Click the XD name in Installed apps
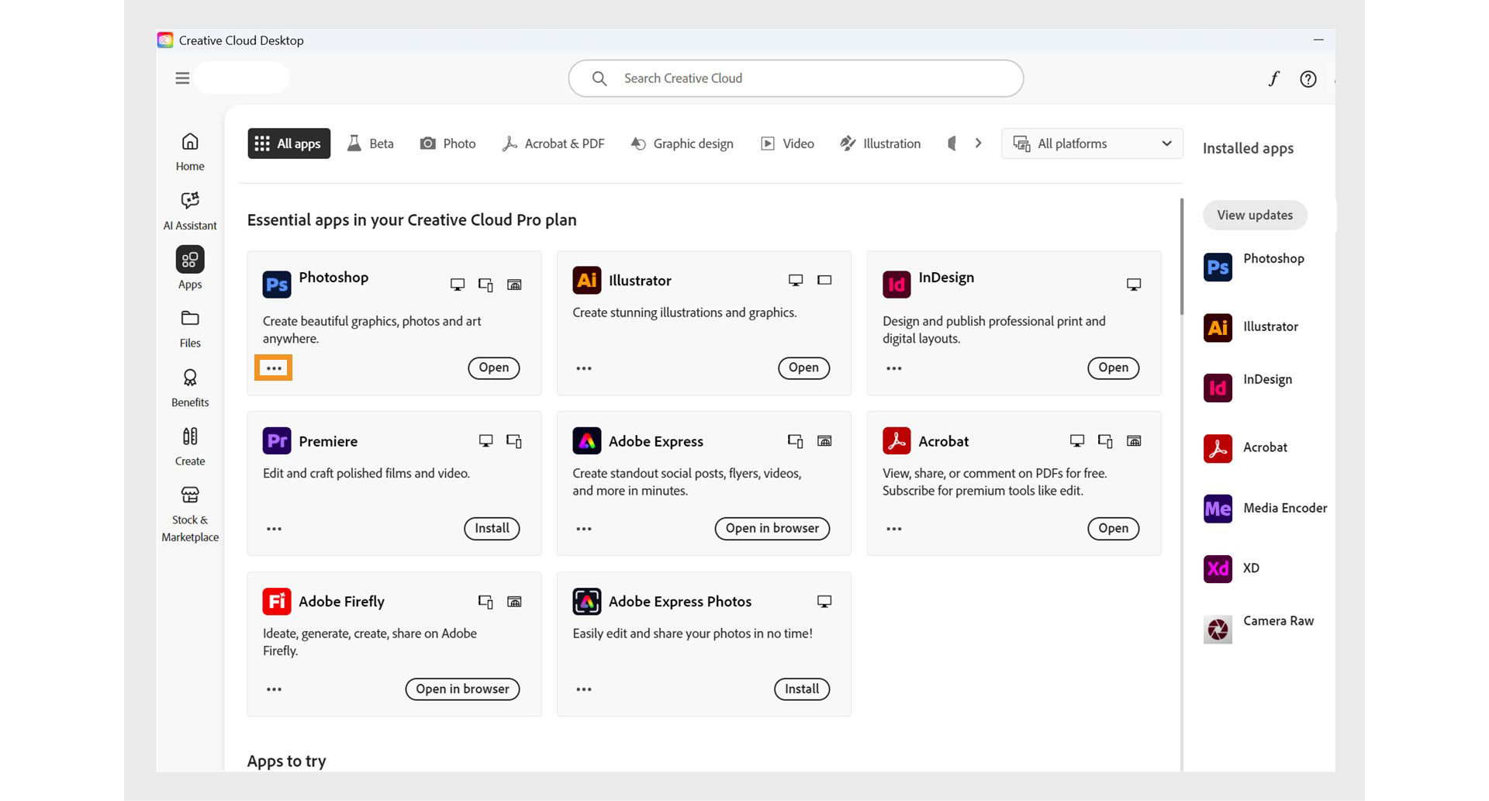 pyautogui.click(x=1251, y=568)
